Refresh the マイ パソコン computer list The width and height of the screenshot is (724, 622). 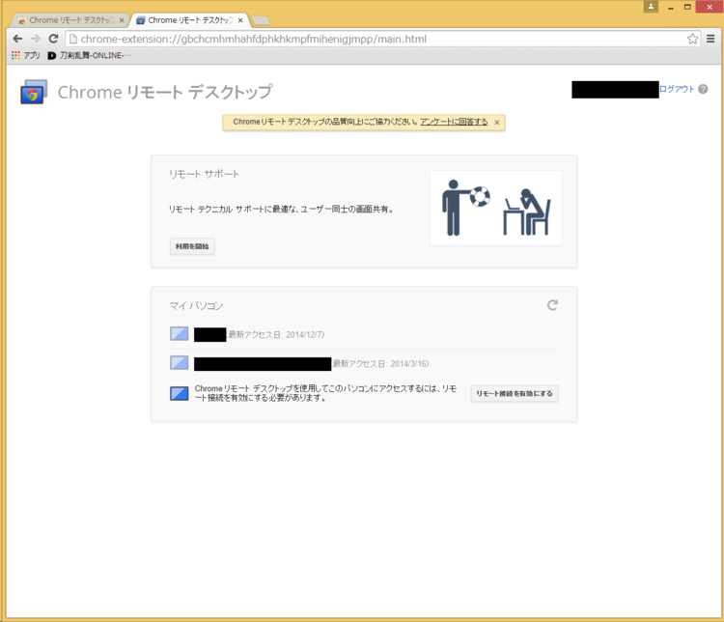click(x=552, y=305)
